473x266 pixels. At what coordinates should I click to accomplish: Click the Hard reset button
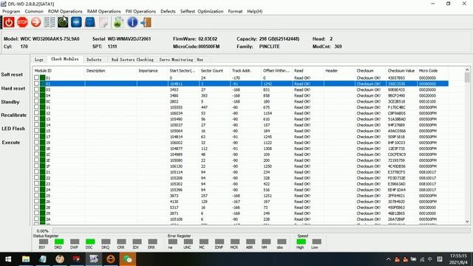point(13,89)
